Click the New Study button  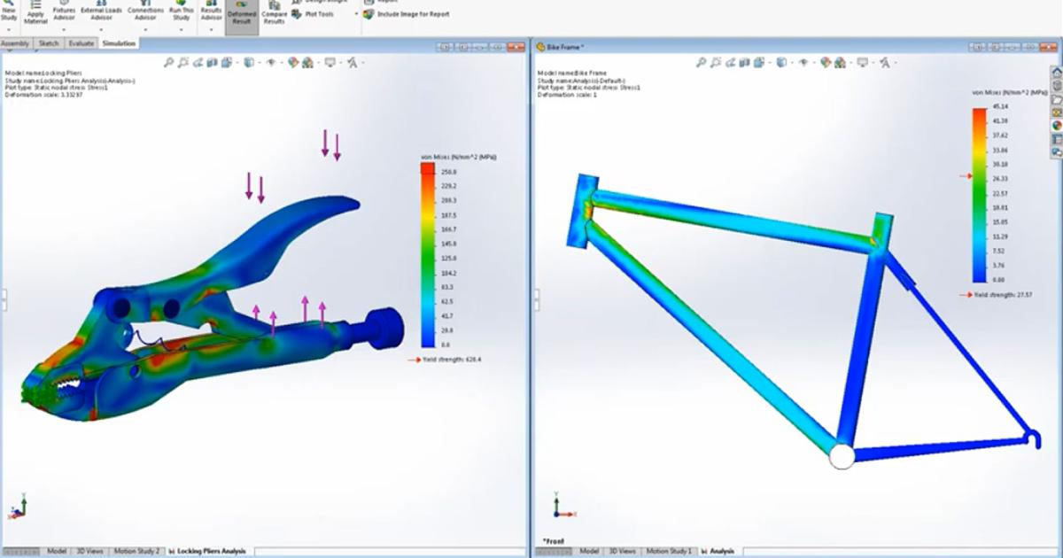11,11
